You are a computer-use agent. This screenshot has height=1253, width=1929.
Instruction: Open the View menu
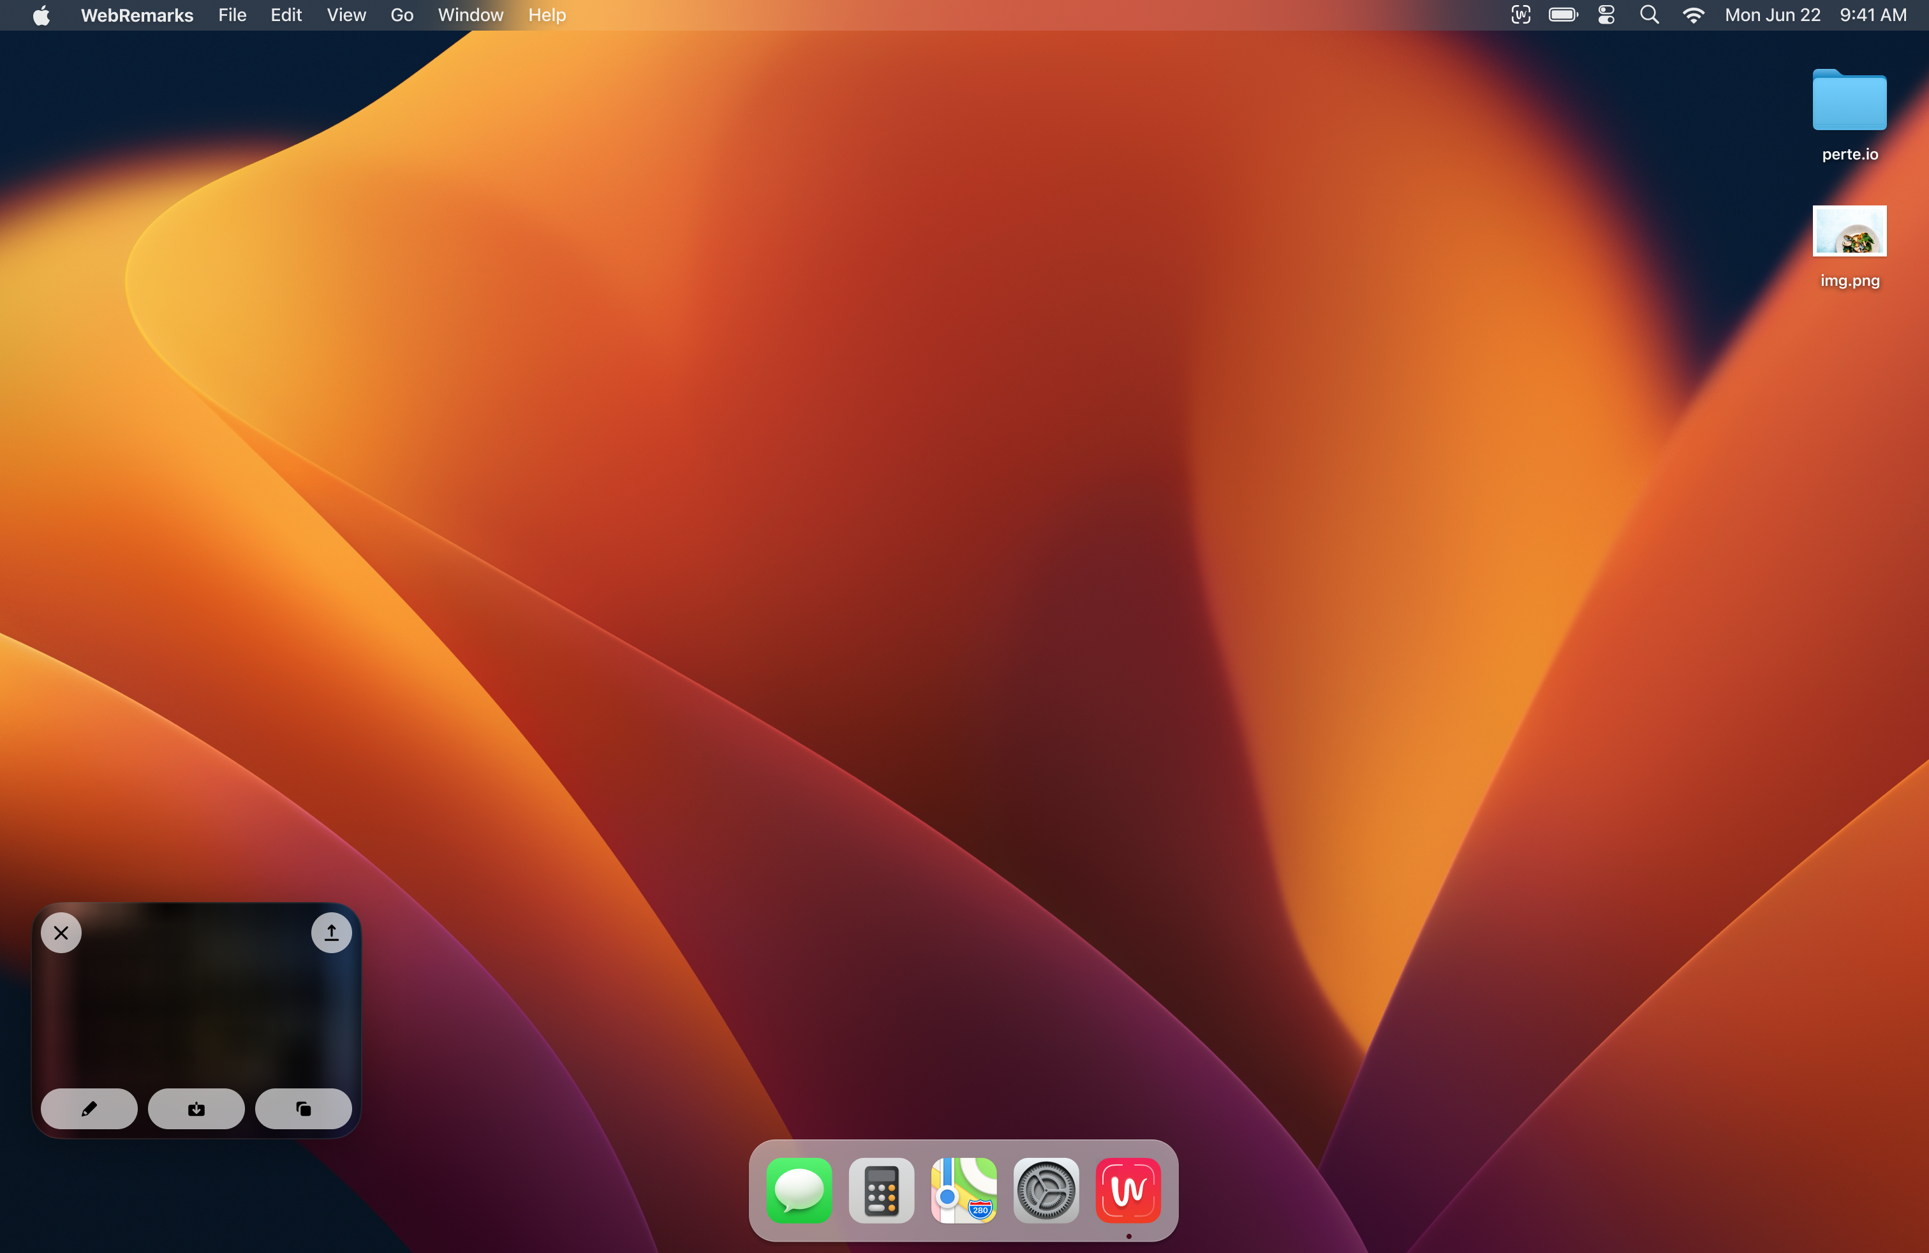click(346, 15)
